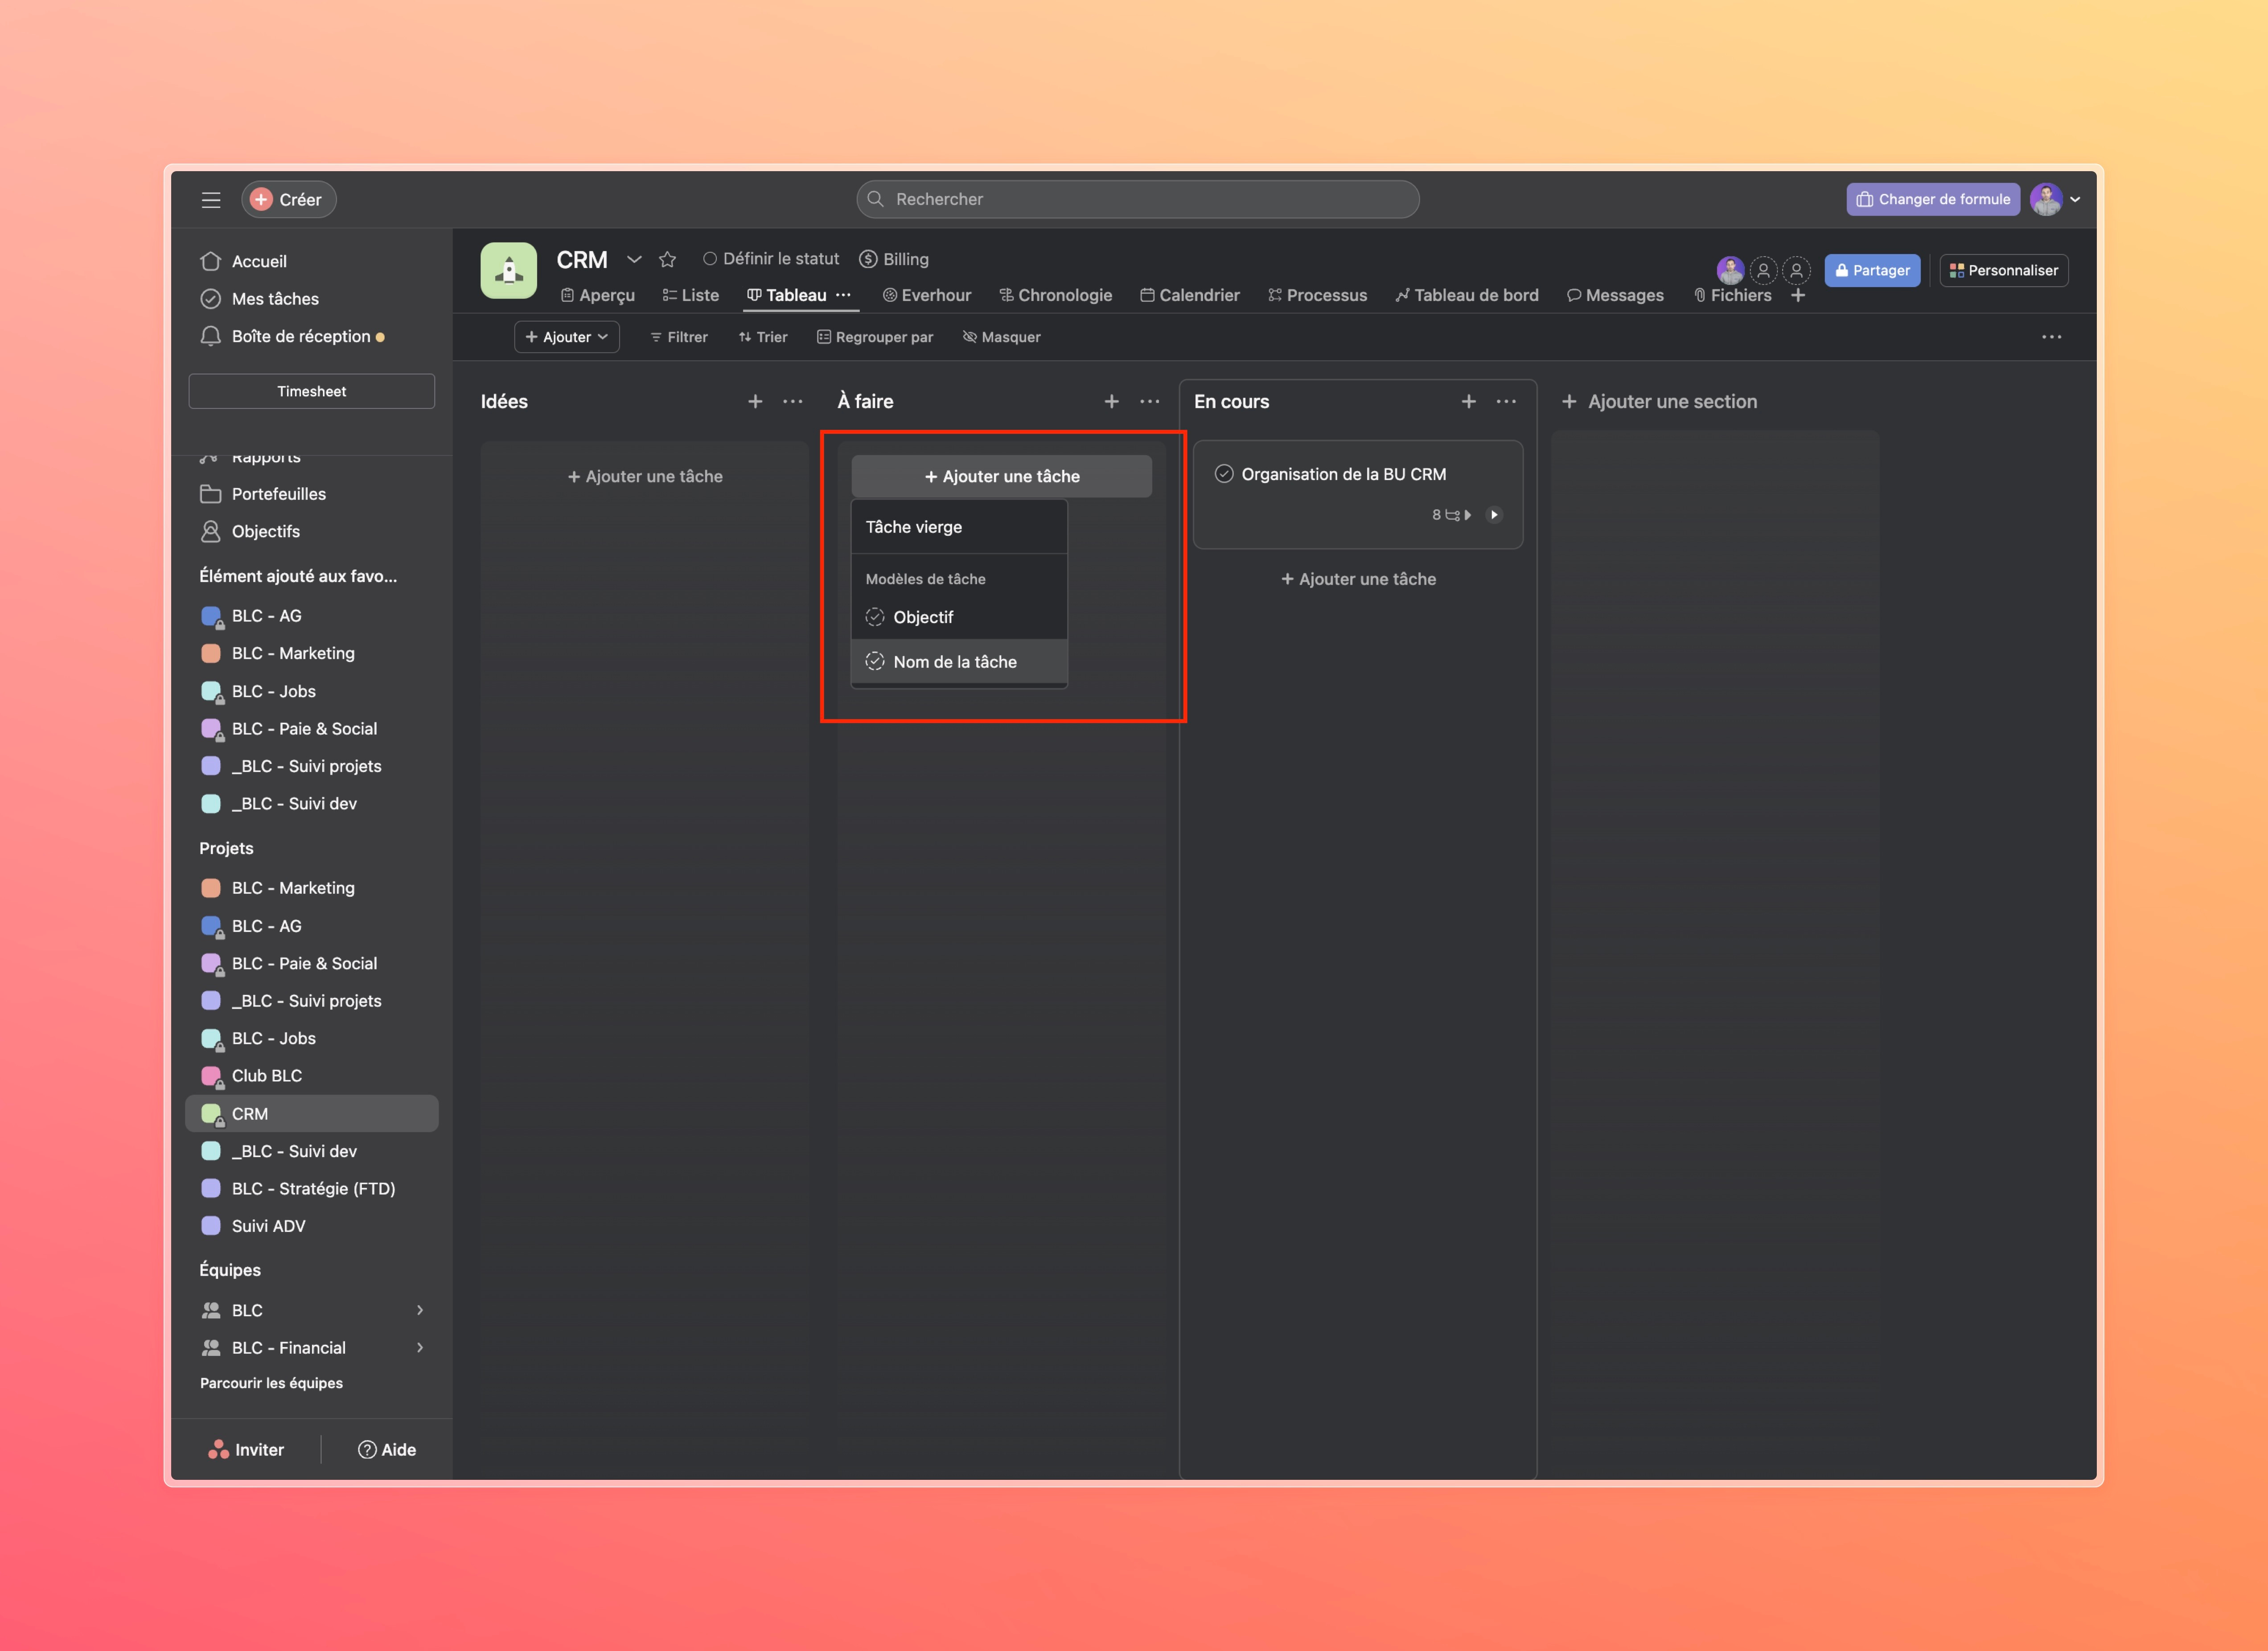The image size is (2268, 1651).
Task: Select Objectif task template
Action: (959, 617)
